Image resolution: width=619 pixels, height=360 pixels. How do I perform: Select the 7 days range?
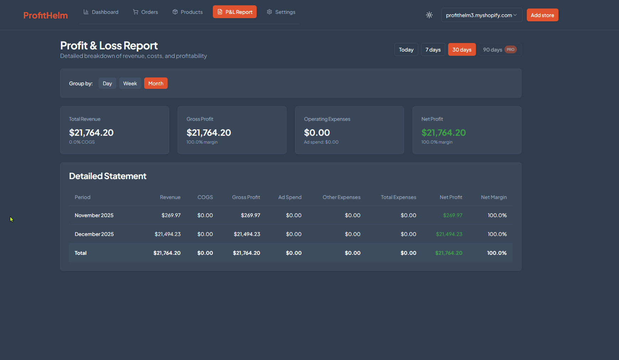click(x=433, y=49)
